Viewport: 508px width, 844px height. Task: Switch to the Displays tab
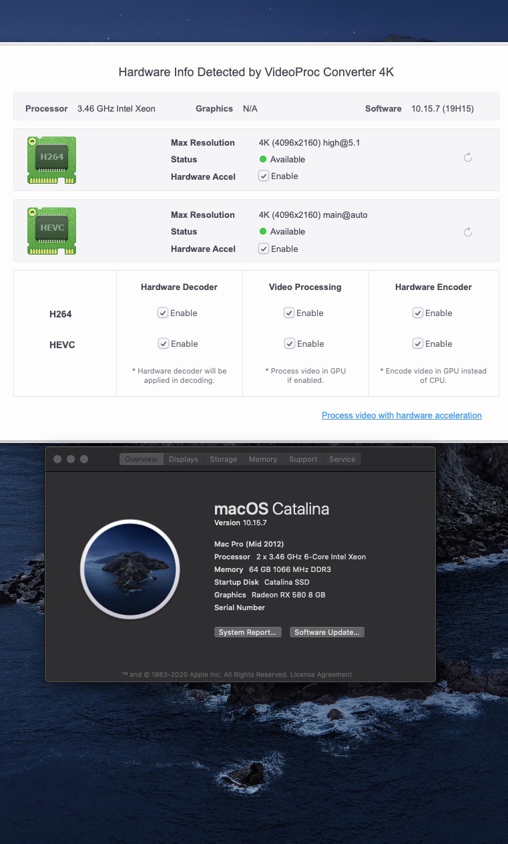tap(184, 459)
